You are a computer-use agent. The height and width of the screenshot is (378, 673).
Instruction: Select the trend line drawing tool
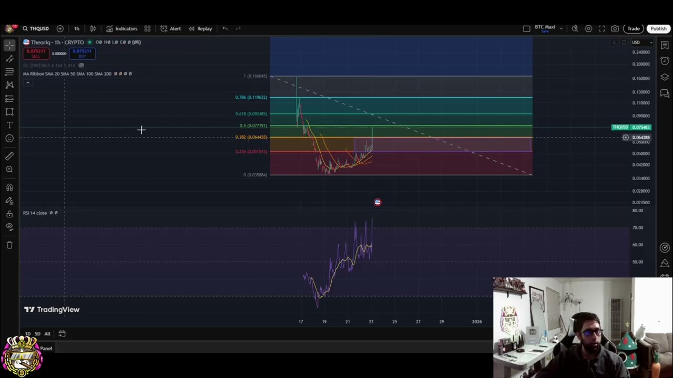point(9,58)
